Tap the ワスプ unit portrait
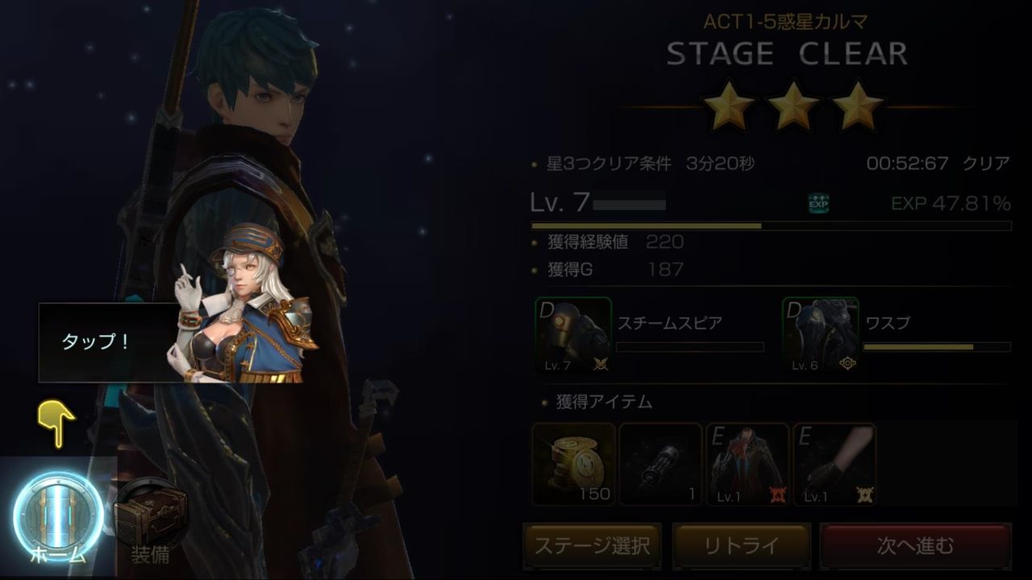This screenshot has height=580, width=1032. 820,335
